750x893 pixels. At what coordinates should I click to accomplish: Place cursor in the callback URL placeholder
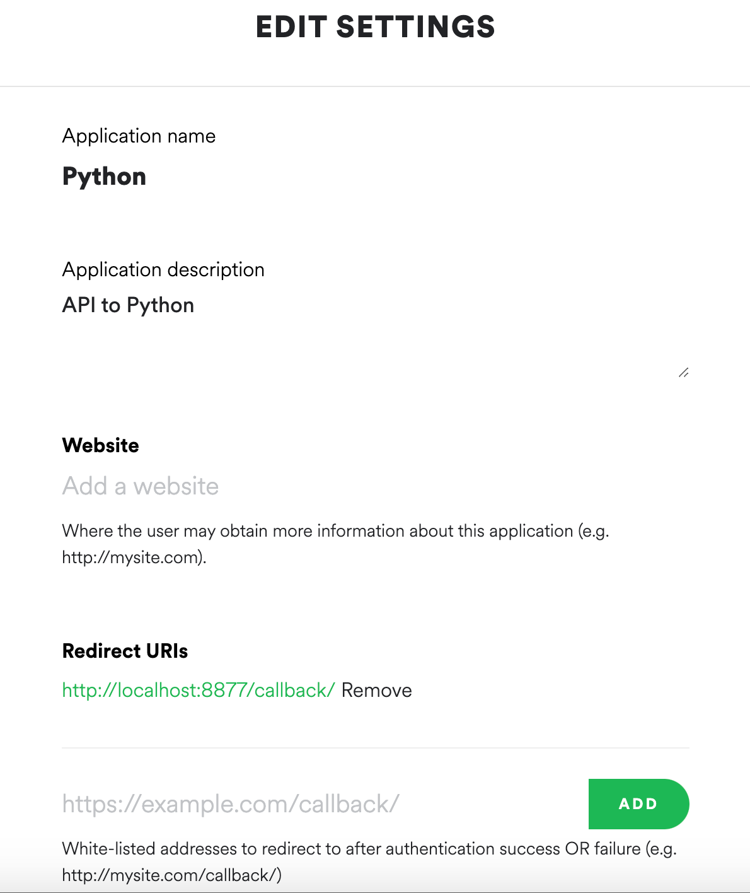click(x=230, y=803)
